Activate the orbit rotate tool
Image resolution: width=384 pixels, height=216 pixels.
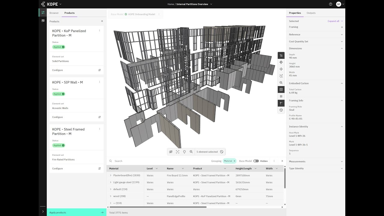(x=281, y=62)
